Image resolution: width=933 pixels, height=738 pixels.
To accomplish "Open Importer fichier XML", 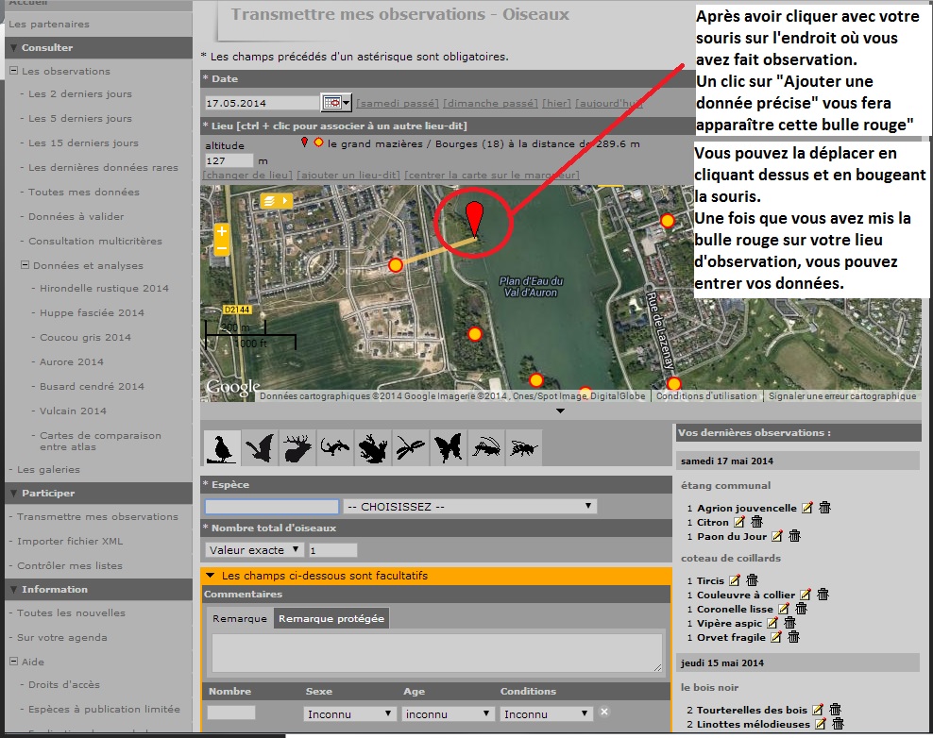I will 70,541.
